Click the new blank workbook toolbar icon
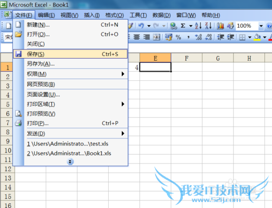The width and height of the screenshot is (272, 208). [x=8, y=26]
